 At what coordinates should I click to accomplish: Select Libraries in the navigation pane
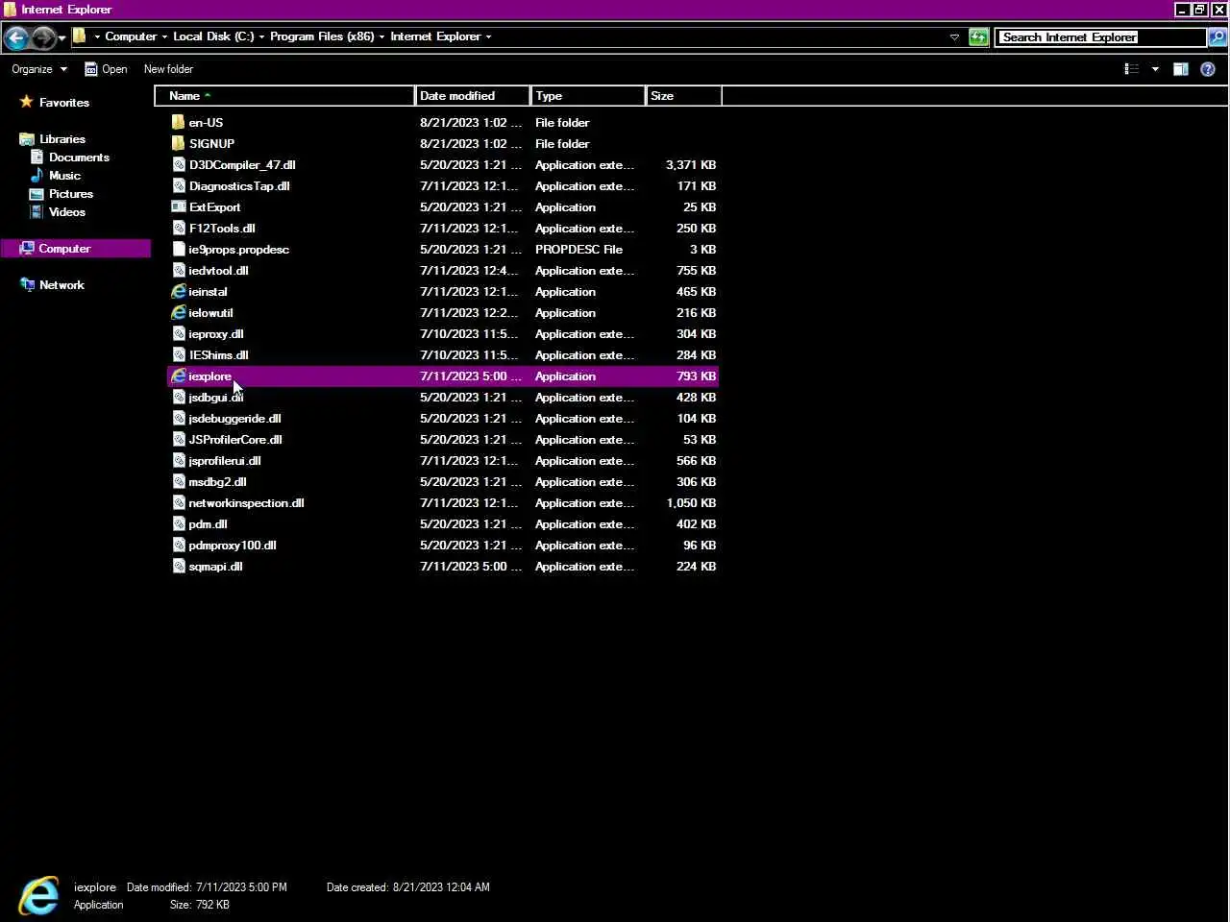pos(61,139)
